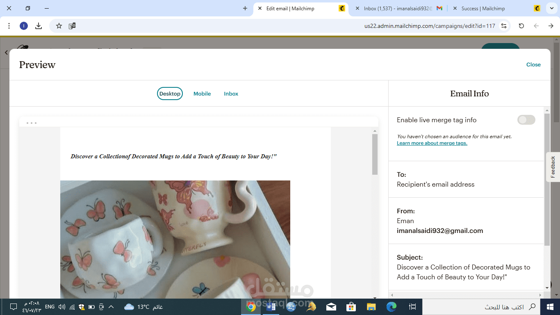
Task: Bookmark this page with star icon
Action: (59, 26)
